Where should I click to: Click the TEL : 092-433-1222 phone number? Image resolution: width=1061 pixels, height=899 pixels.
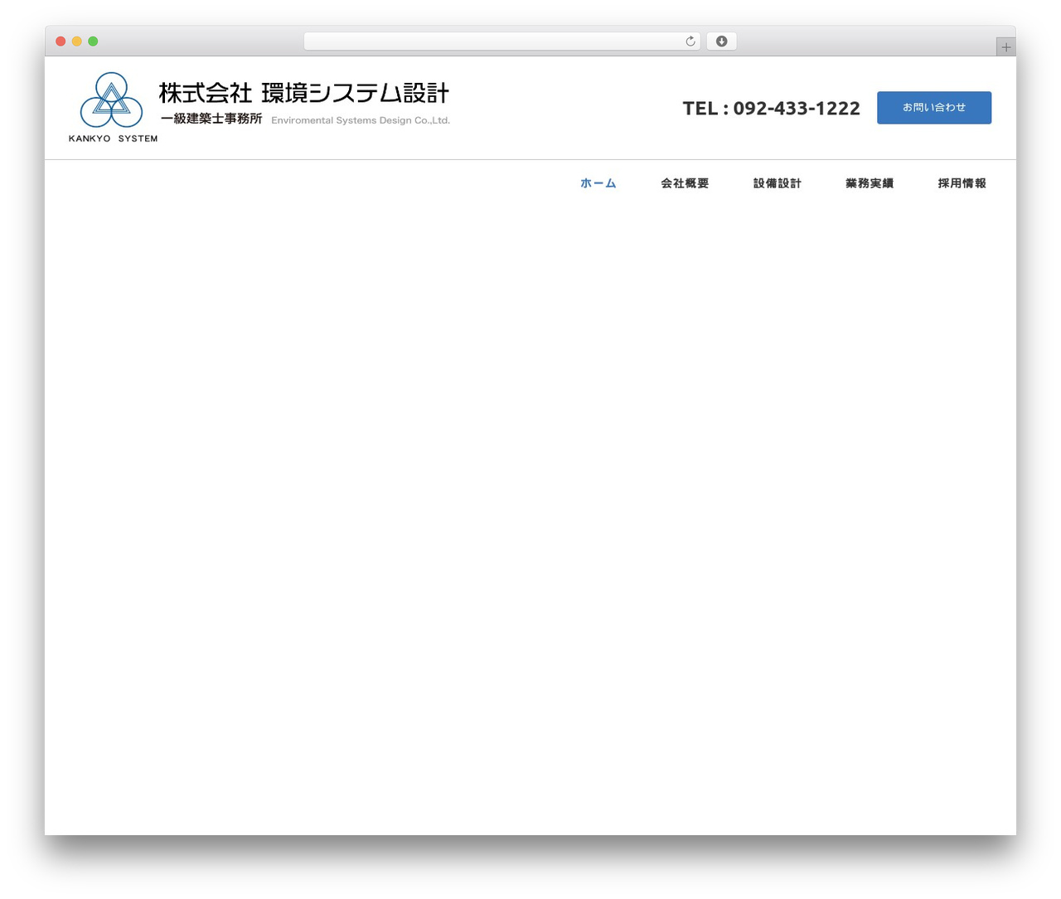click(771, 109)
